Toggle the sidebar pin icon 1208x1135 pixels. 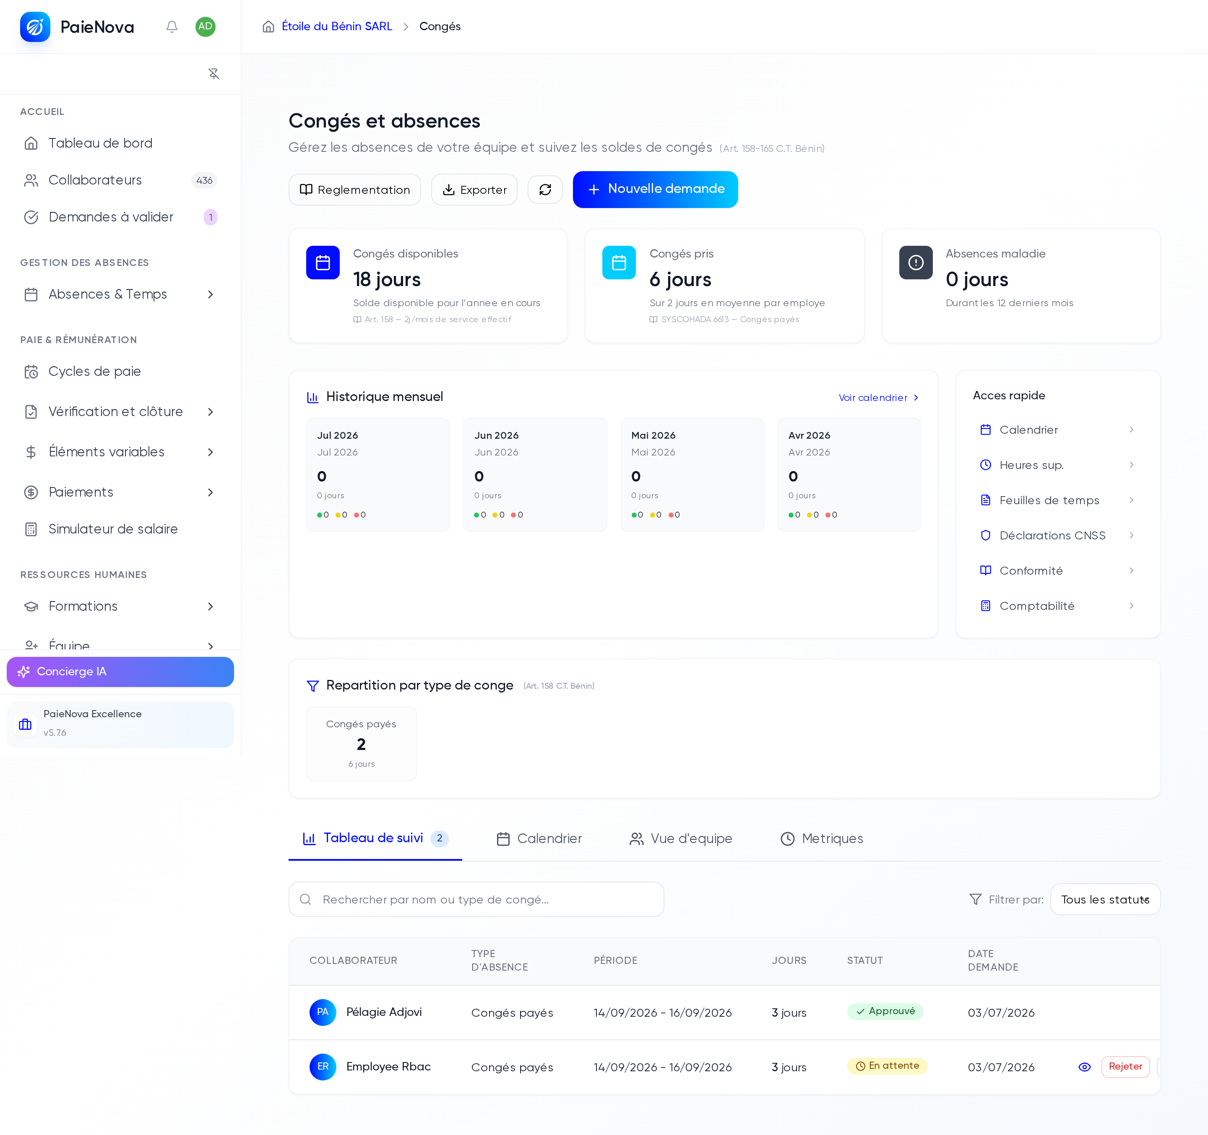point(214,73)
